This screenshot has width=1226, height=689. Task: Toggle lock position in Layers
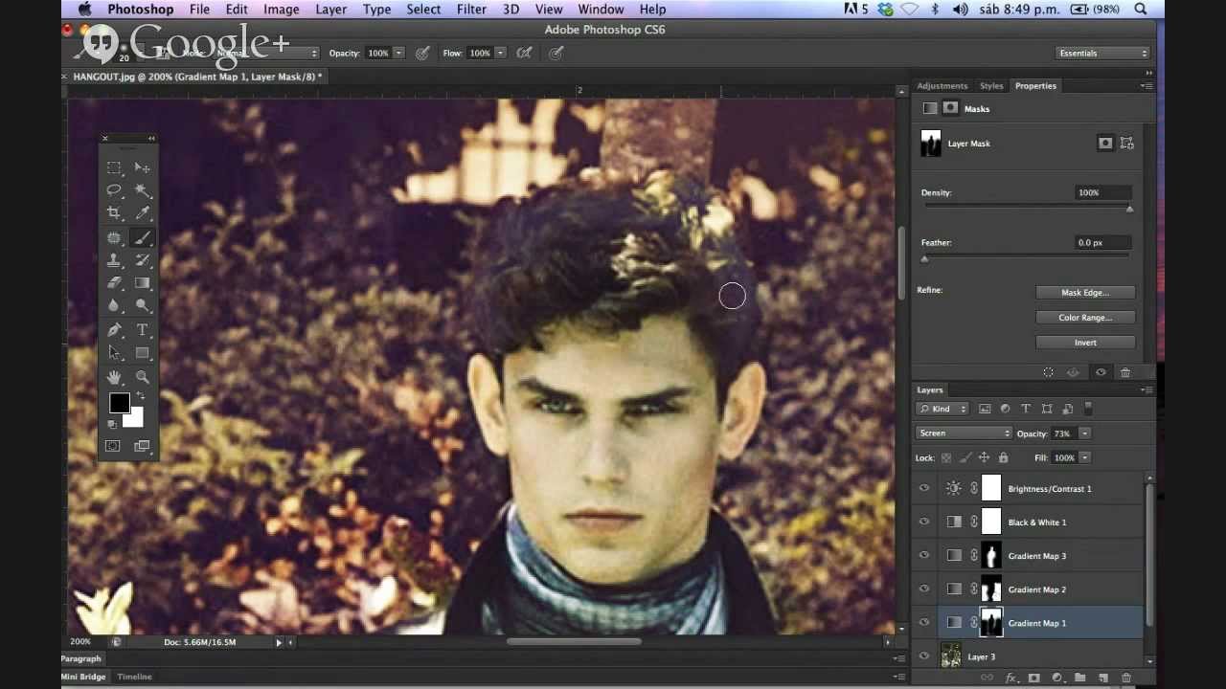point(984,458)
